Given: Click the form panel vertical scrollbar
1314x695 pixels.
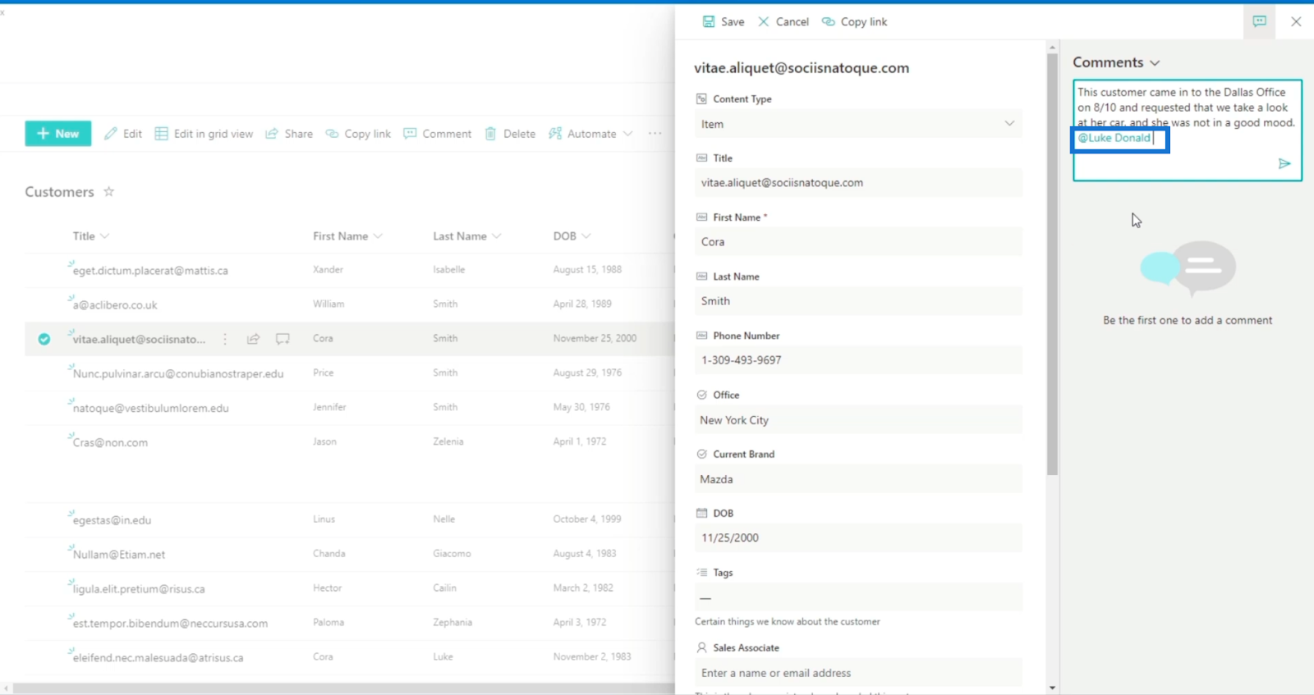Looking at the screenshot, I should pos(1052,264).
